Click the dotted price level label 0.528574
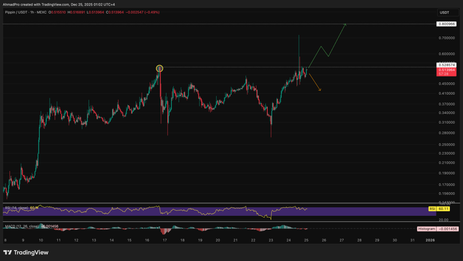The image size is (463, 261). [446, 65]
